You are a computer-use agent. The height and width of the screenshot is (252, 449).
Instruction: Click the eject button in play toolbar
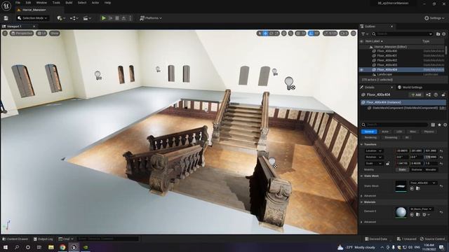123,18
